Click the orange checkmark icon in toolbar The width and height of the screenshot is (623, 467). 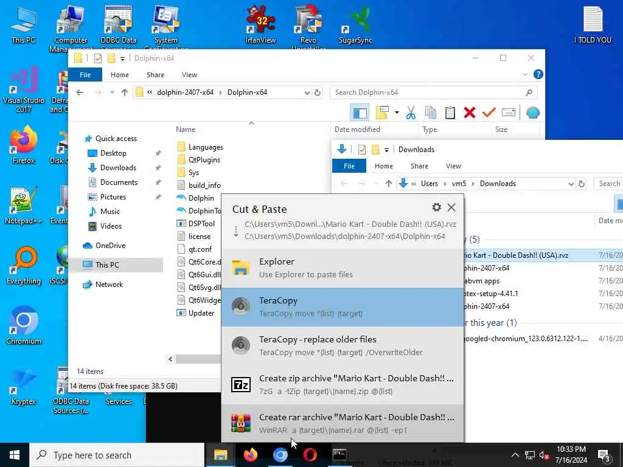click(x=489, y=113)
